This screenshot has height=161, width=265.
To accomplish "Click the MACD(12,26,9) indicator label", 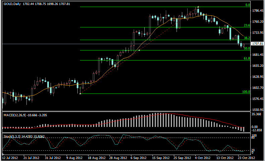I will 15,115.
